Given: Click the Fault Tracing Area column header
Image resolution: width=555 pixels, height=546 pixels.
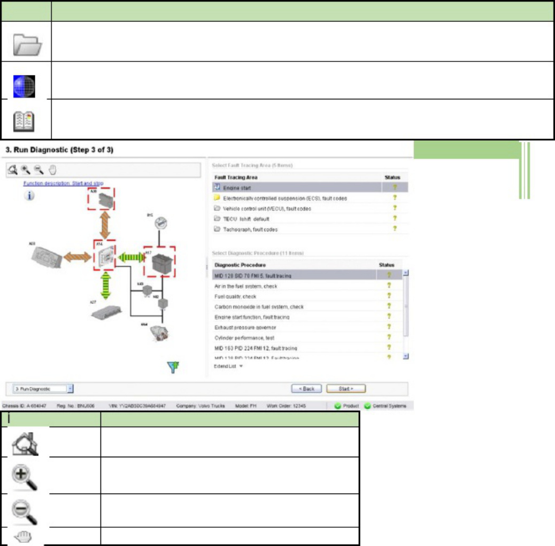Looking at the screenshot, I should pyautogui.click(x=236, y=178).
